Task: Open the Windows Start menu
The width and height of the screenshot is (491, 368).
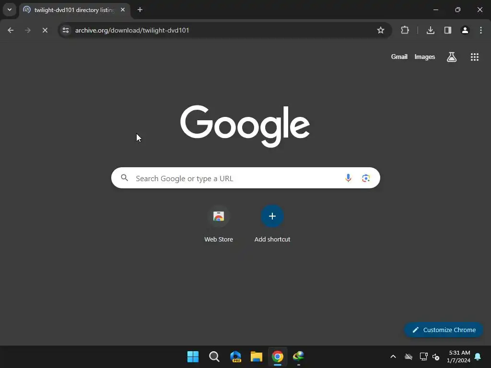Action: coord(193,356)
